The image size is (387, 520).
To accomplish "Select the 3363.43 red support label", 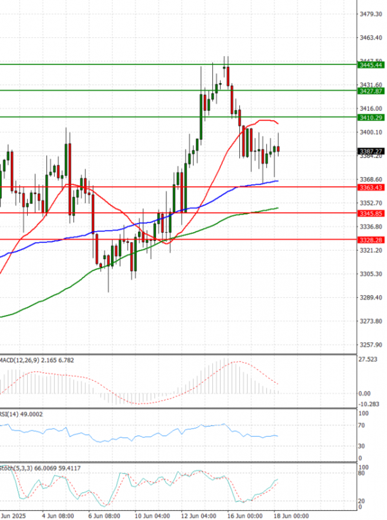I will click(x=371, y=188).
